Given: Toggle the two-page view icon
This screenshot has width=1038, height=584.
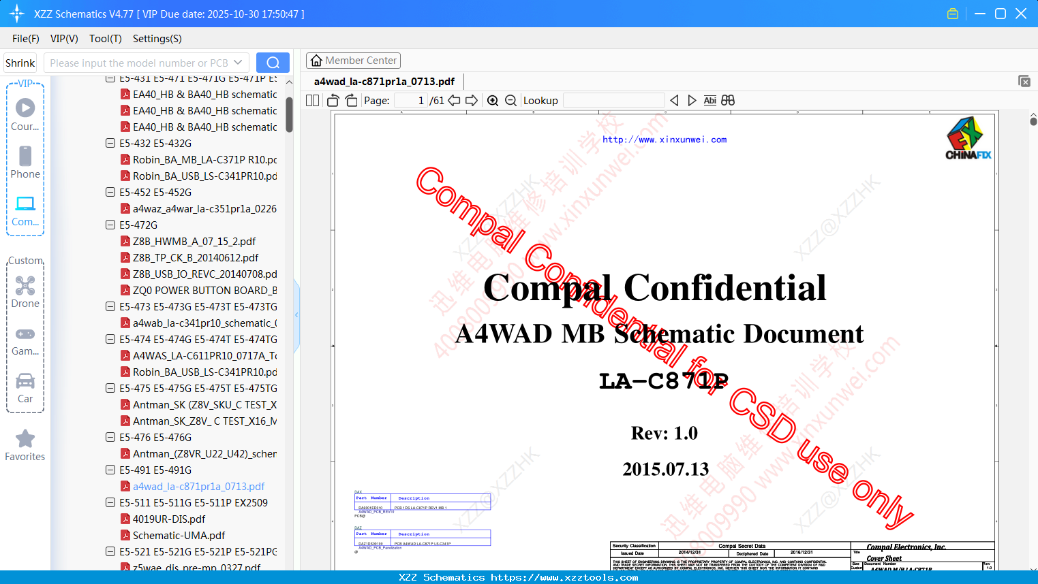Looking at the screenshot, I should coord(312,100).
